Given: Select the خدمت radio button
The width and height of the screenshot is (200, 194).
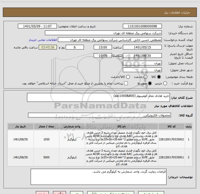Looking at the screenshot, I should (145, 77).
